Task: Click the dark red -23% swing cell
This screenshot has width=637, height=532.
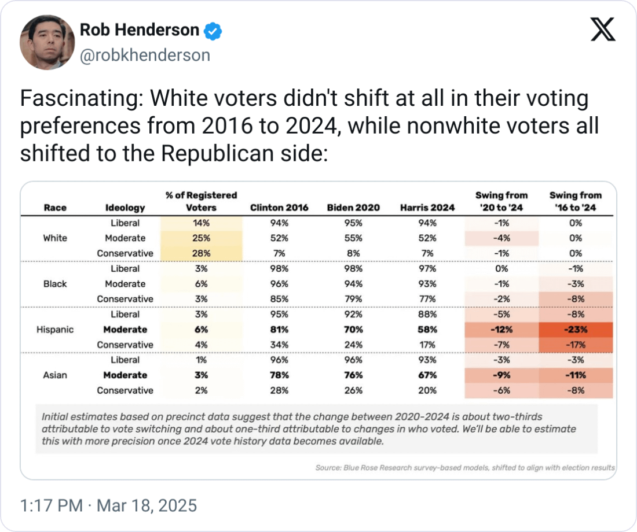Action: coord(576,330)
